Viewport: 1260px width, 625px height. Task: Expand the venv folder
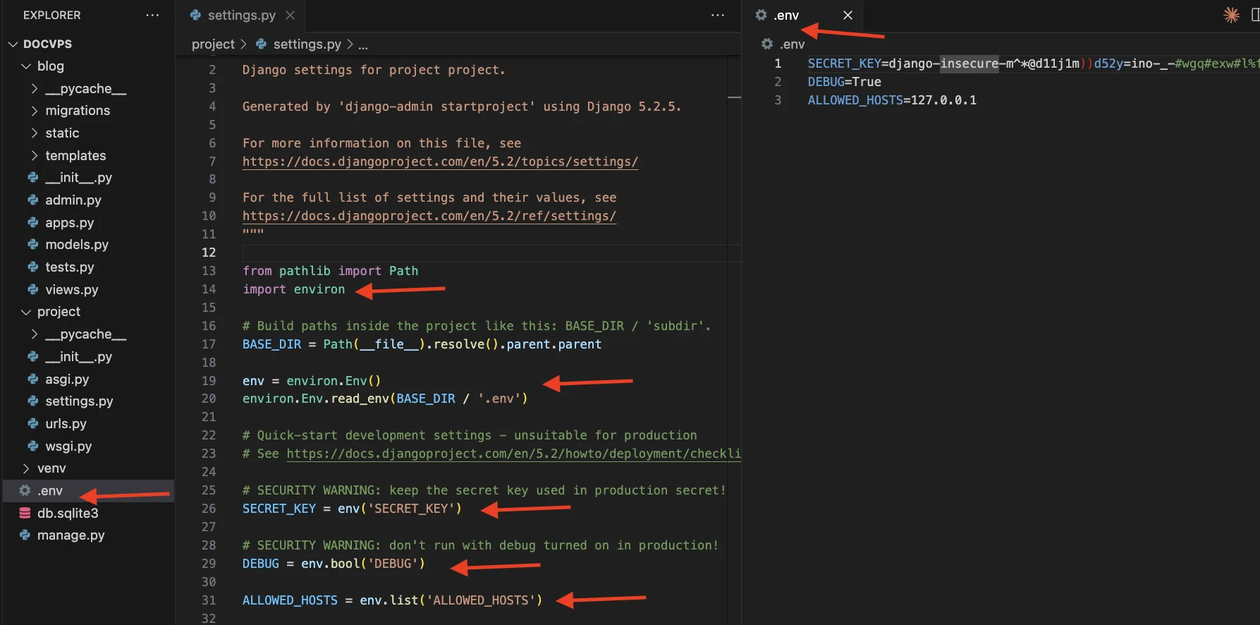[26, 468]
